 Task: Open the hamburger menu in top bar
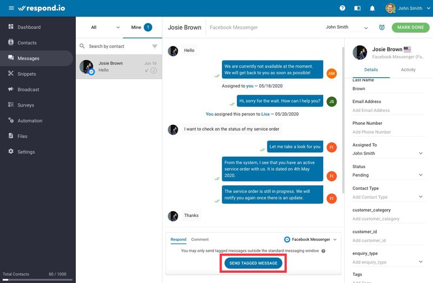coord(11,8)
